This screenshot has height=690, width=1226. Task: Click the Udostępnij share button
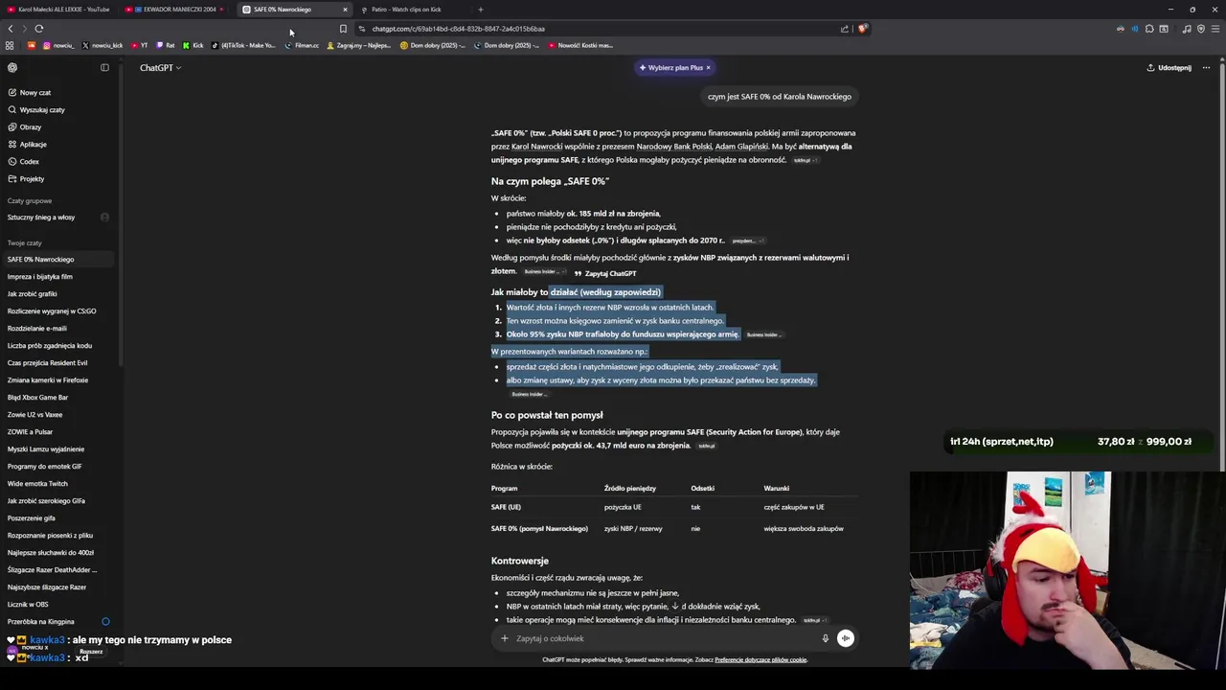[1169, 68]
